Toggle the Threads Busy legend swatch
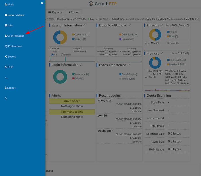Viewport: 201px width, 176px height. [x=168, y=36]
